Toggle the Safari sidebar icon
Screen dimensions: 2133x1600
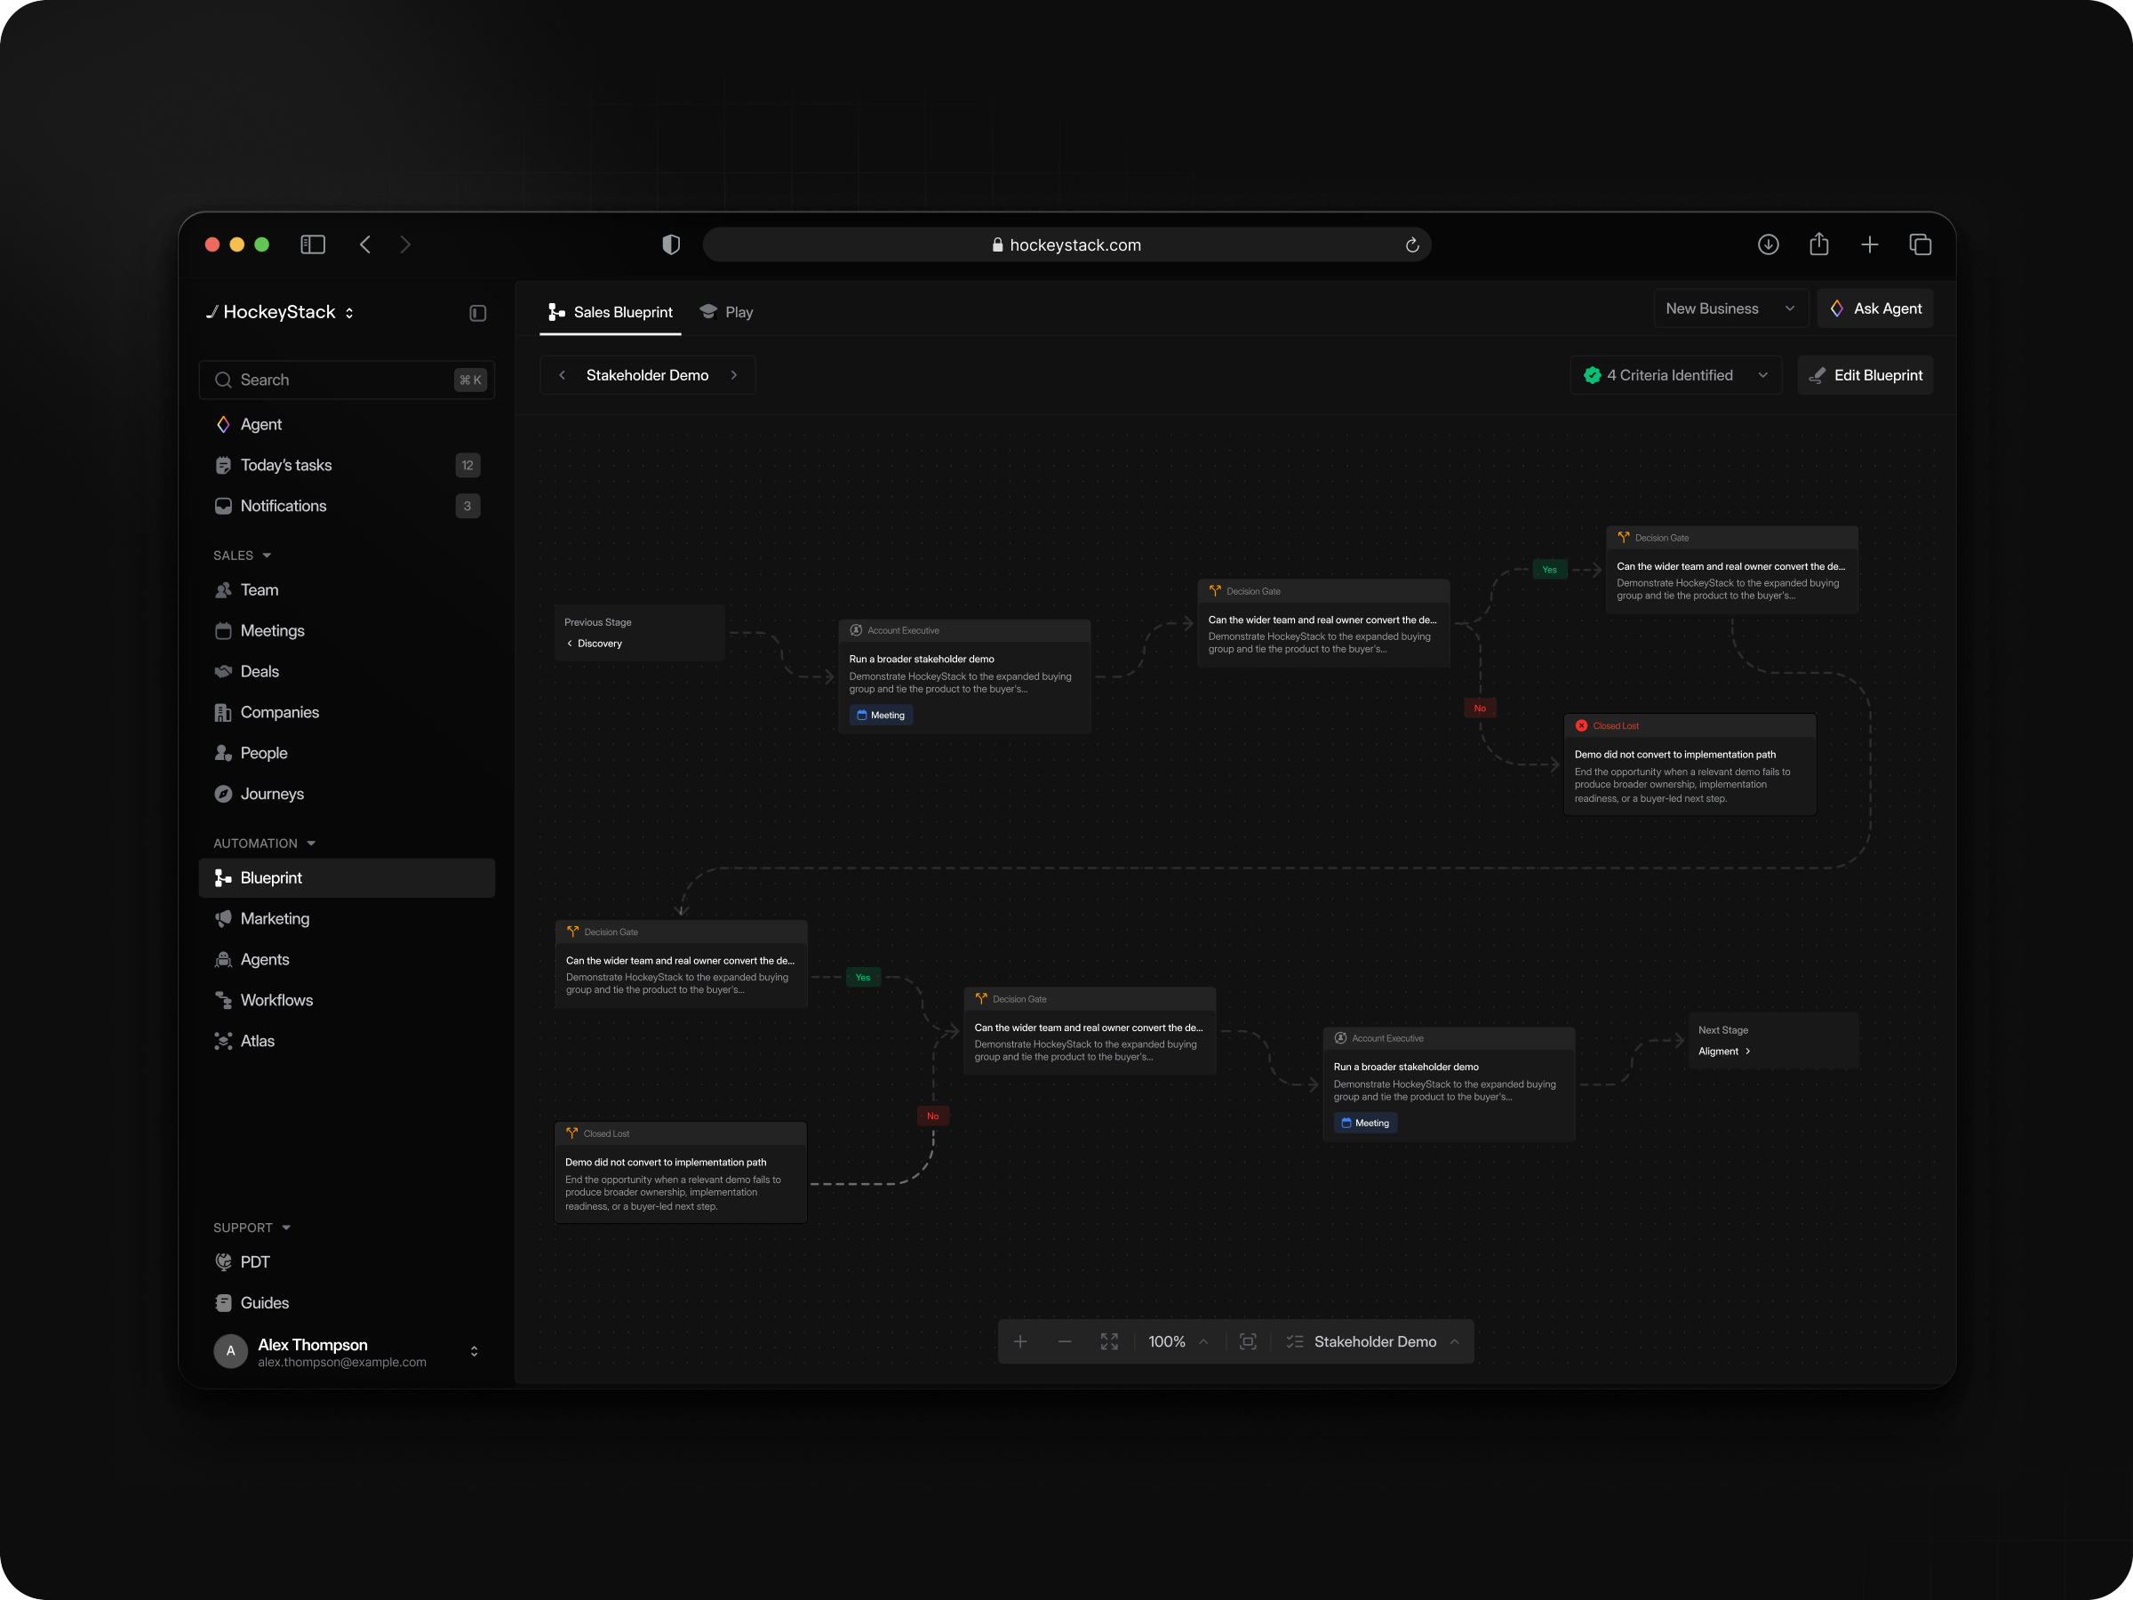tap(313, 244)
